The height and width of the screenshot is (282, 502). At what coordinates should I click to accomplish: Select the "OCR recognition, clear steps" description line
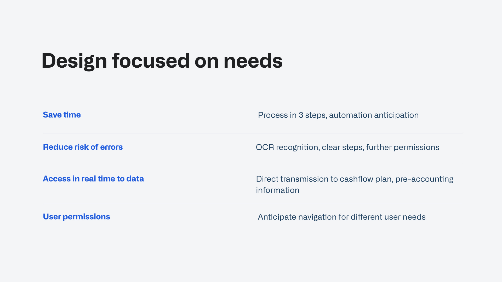[347, 147]
